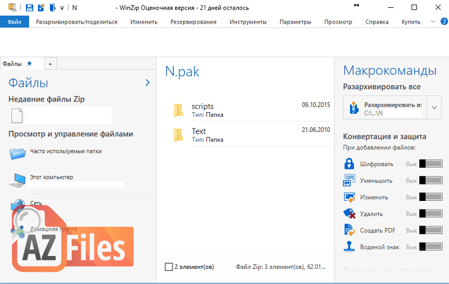Screen dimensions: 449x284
Task: Expand the Файлы pane arrow
Action: (148, 83)
